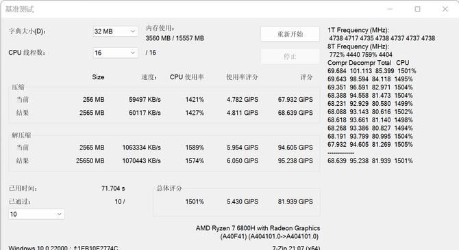Click the compression result speed 60117 KB/s
This screenshot has width=459, height=250.
(x=145, y=113)
